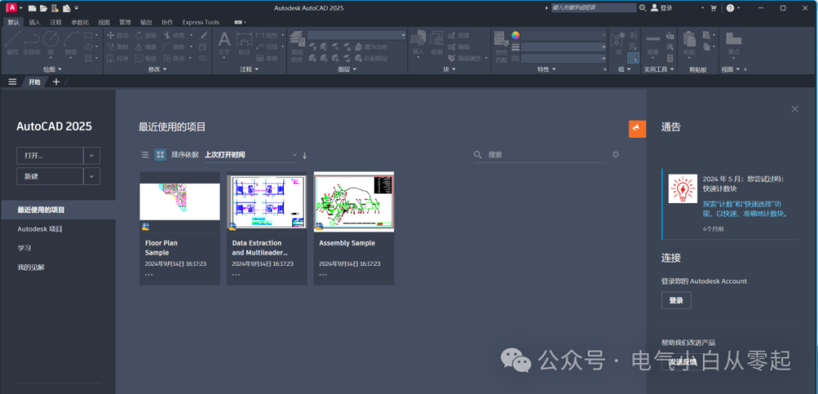The width and height of the screenshot is (818, 394).
Task: Open the 管理 ribbon tab
Action: click(x=125, y=23)
